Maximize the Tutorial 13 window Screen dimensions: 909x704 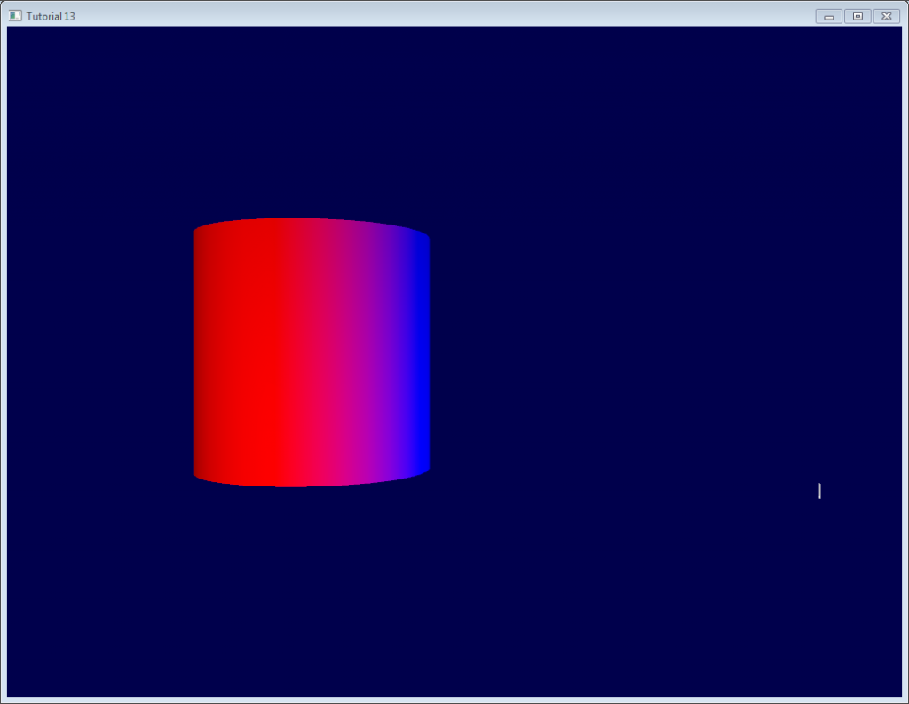coord(857,16)
